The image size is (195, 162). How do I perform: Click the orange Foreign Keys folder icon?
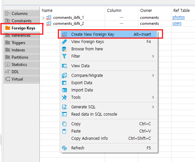coord(7,28)
